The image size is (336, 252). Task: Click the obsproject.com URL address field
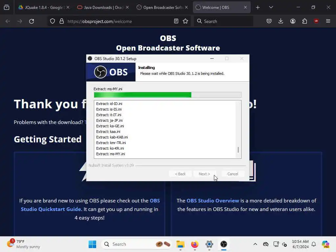pyautogui.click(x=100, y=21)
